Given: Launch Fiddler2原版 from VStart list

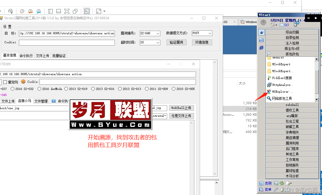Looking at the screenshot, I should (x=280, y=78).
